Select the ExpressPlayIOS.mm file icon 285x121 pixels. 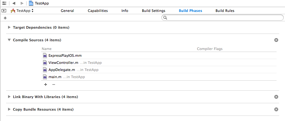[x=45, y=55]
